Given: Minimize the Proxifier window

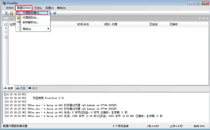Looking at the screenshot, I should tap(191, 3).
